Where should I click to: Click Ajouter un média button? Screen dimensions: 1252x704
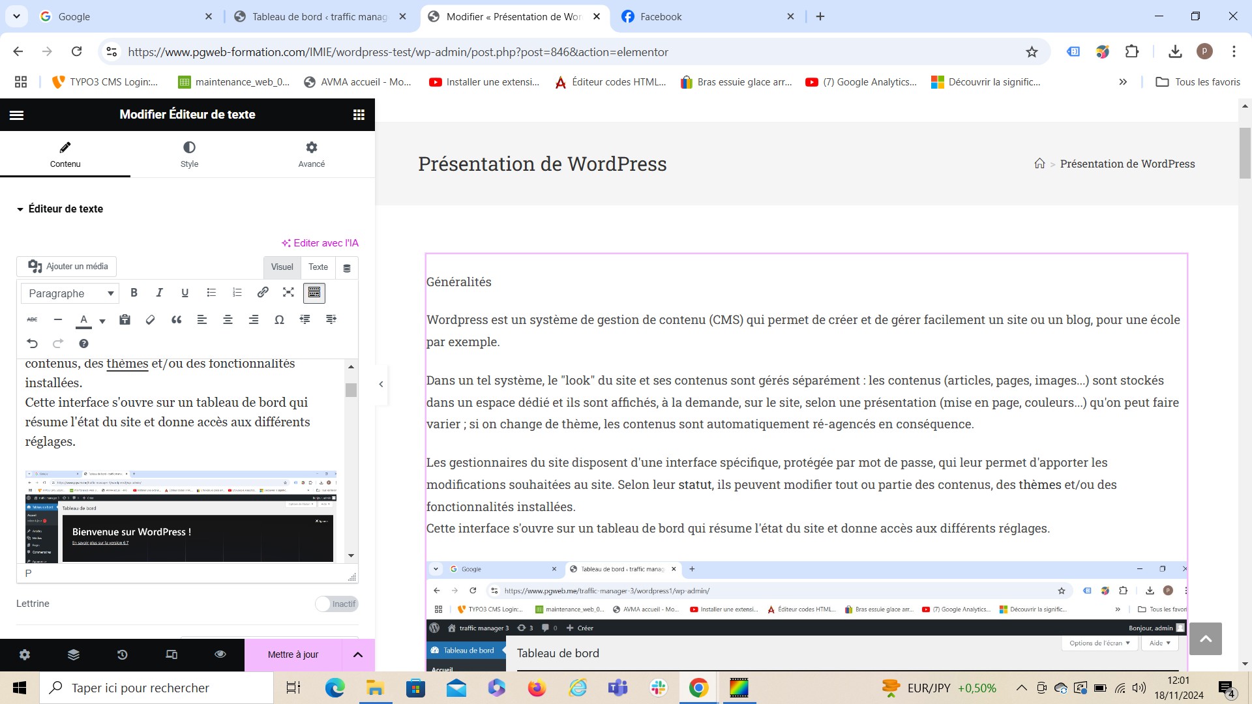click(x=67, y=267)
